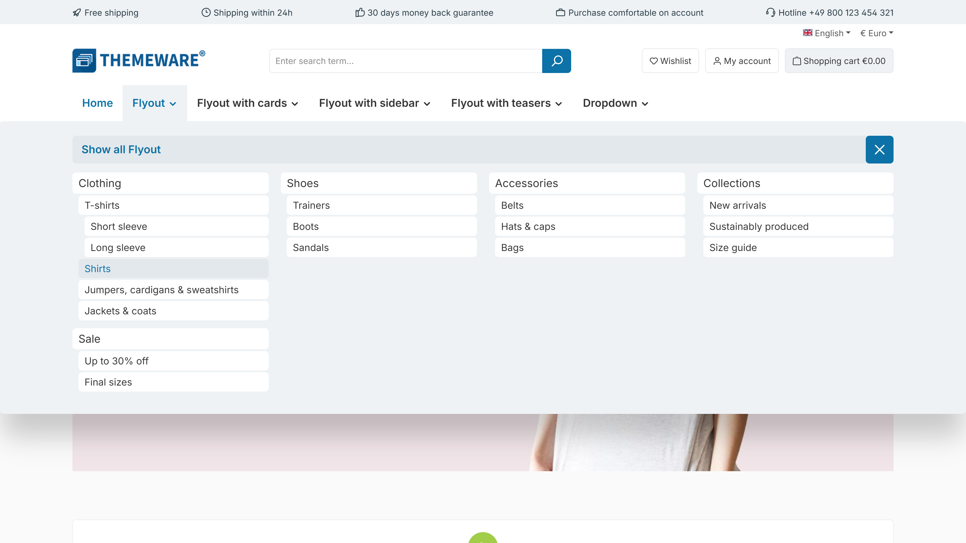
Task: Click the bag icon on Shopping cart
Action: click(x=797, y=61)
